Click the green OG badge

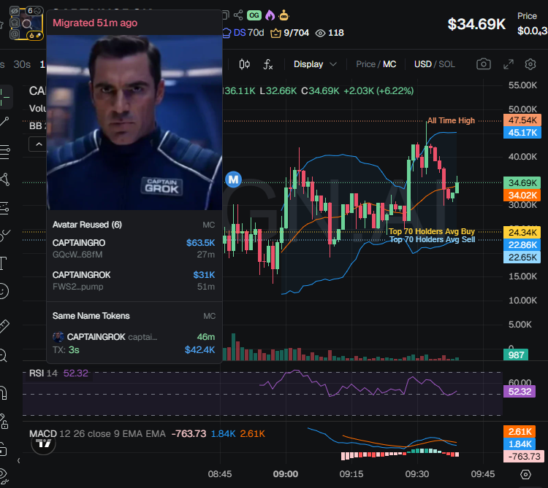pyautogui.click(x=254, y=15)
